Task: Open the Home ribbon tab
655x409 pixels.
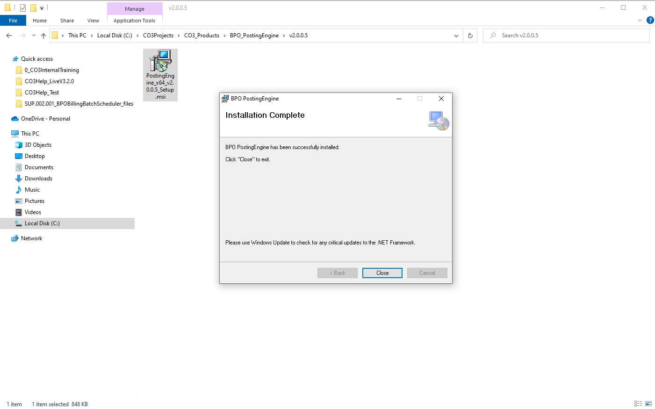Action: (40, 21)
